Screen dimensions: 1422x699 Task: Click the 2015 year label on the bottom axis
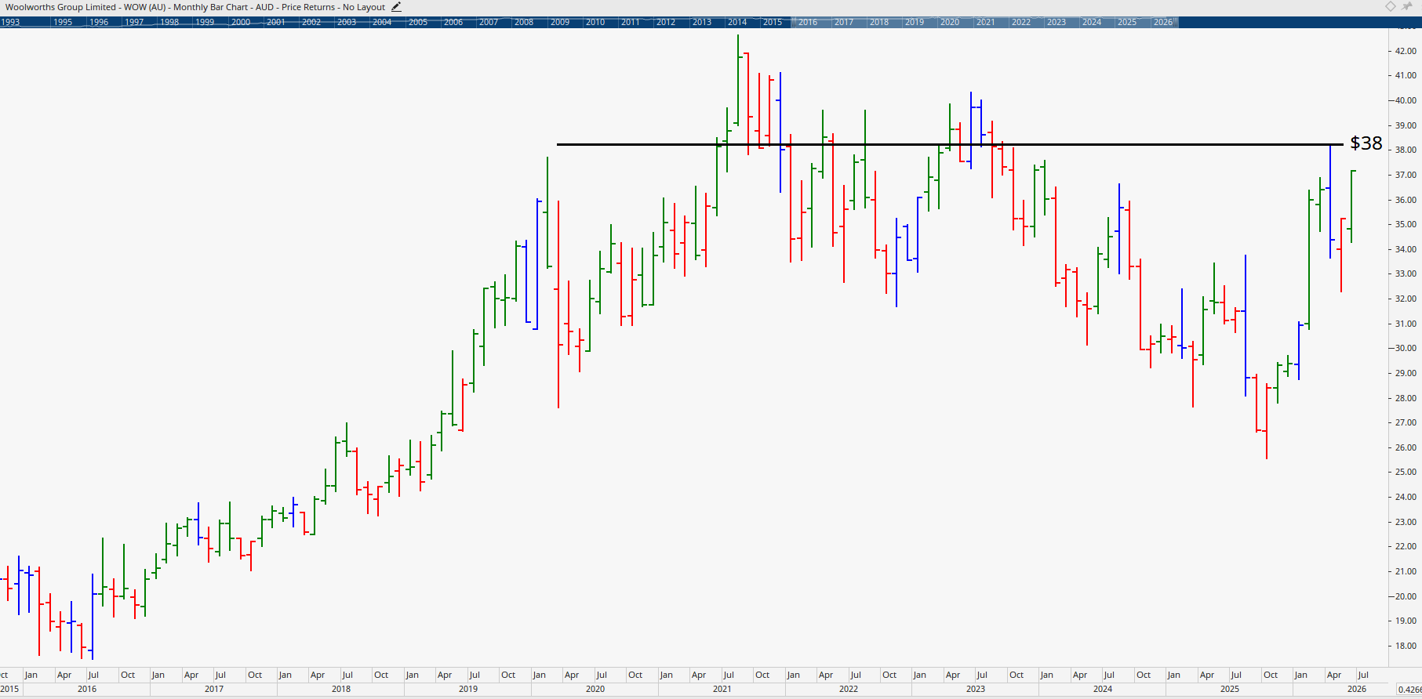(9, 690)
